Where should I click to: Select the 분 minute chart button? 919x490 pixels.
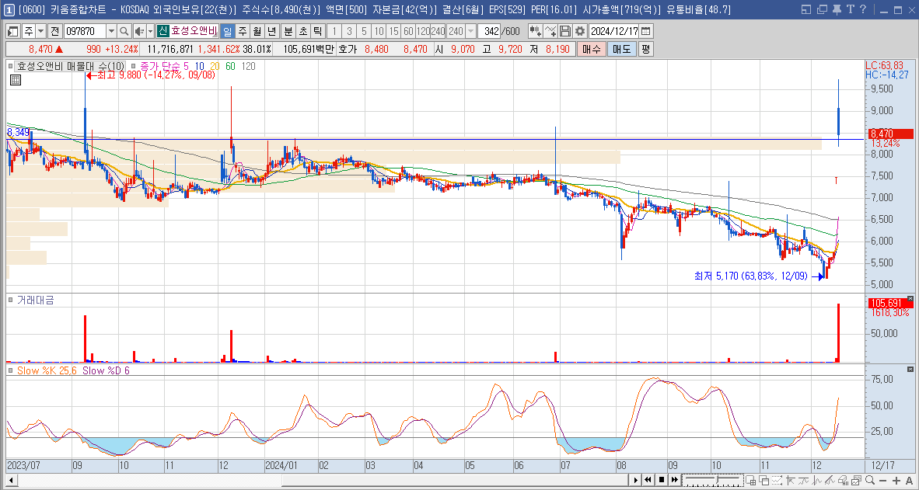[288, 31]
